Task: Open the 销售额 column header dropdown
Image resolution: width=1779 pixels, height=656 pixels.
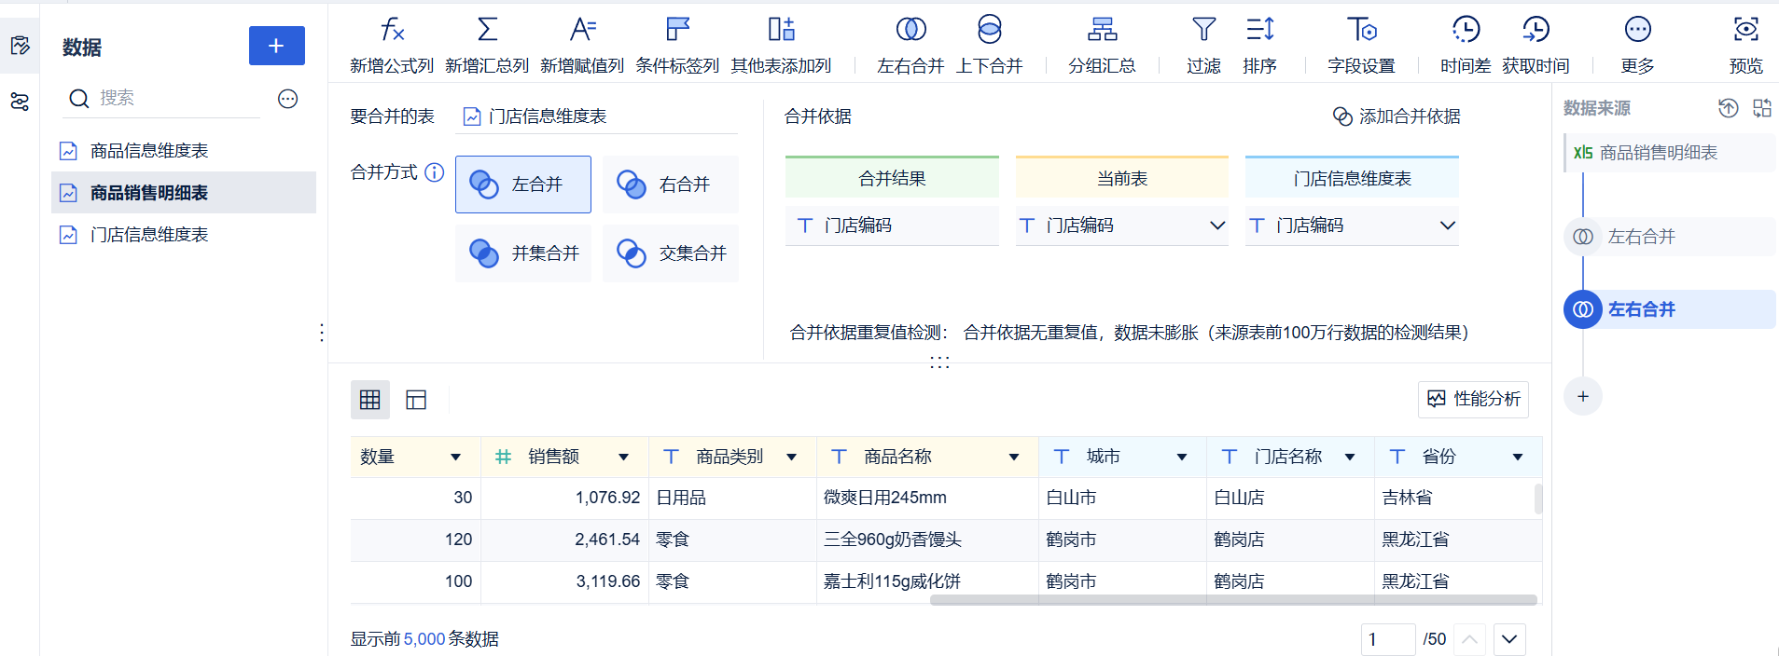Action: point(623,457)
